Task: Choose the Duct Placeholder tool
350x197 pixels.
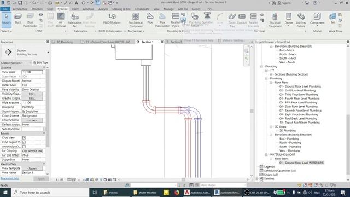Action: click(30, 20)
